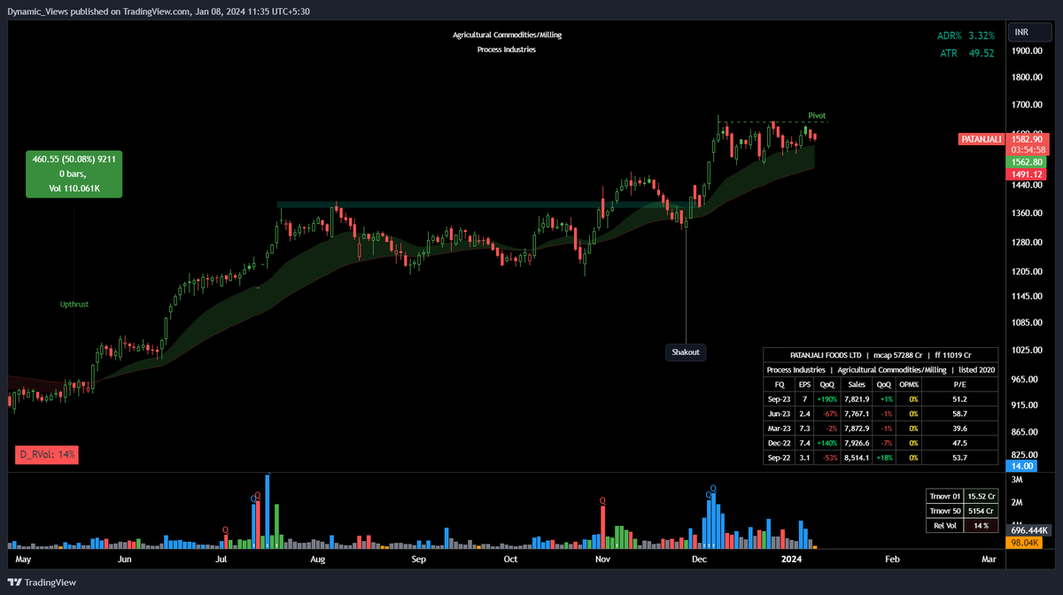This screenshot has height=595, width=1063.
Task: Click the PATANJALI FOODS LTD table header row
Action: pos(881,354)
